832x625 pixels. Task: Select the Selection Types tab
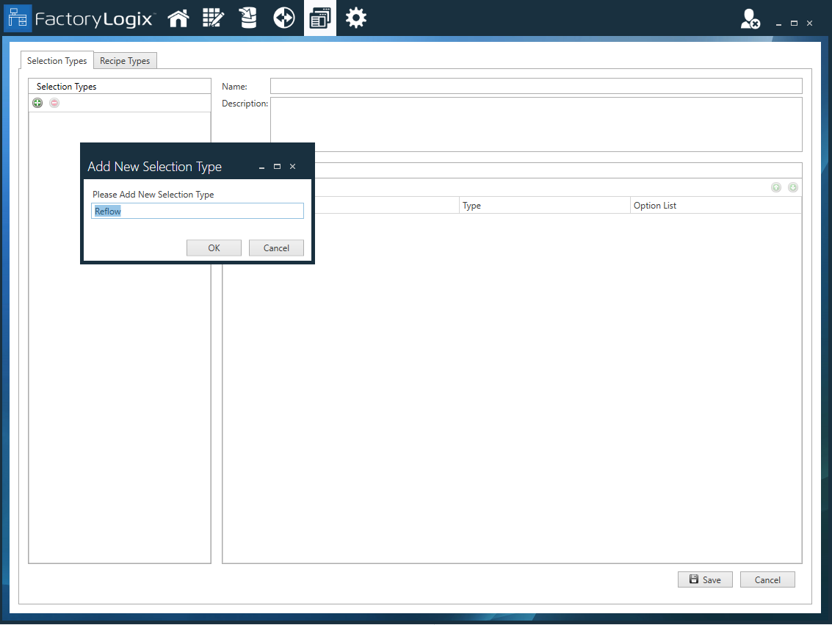[57, 60]
